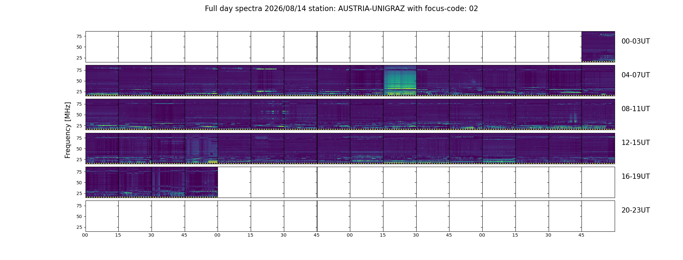Click the plot title with station AUSTRIA-UNIGRAZ
The height and width of the screenshot is (260, 683).
[341, 9]
